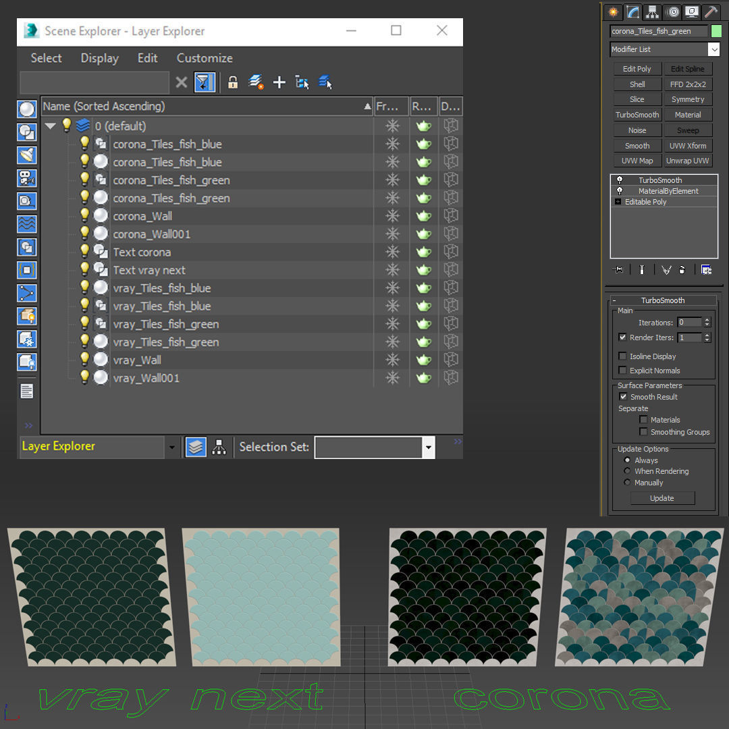
Task: Toggle lightbulb visibility of corona_Wall
Action: pyautogui.click(x=84, y=215)
